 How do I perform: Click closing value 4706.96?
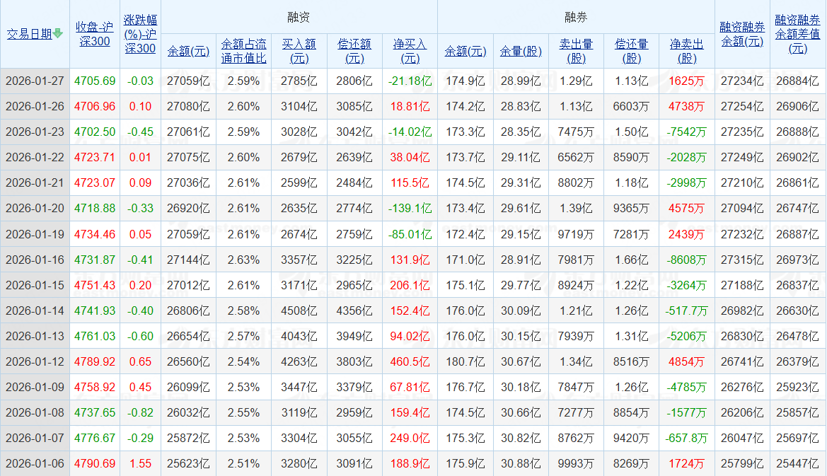point(94,107)
